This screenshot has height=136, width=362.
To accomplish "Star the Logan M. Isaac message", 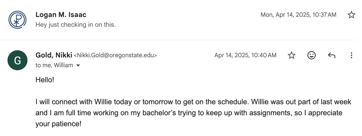I will coord(351,15).
